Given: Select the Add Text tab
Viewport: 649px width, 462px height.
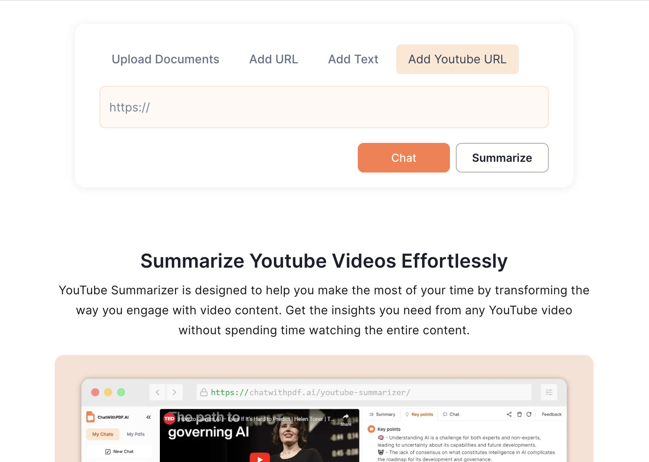Looking at the screenshot, I should [x=353, y=59].
